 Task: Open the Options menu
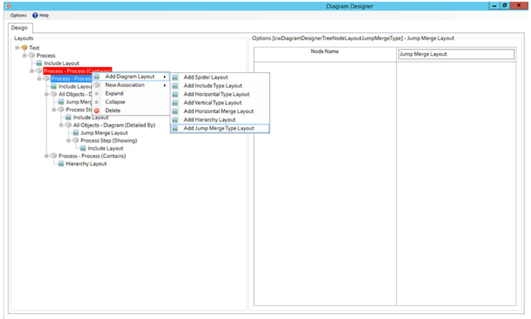[x=19, y=15]
